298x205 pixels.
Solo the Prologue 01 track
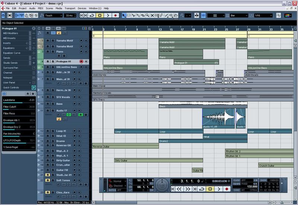tap(53, 61)
